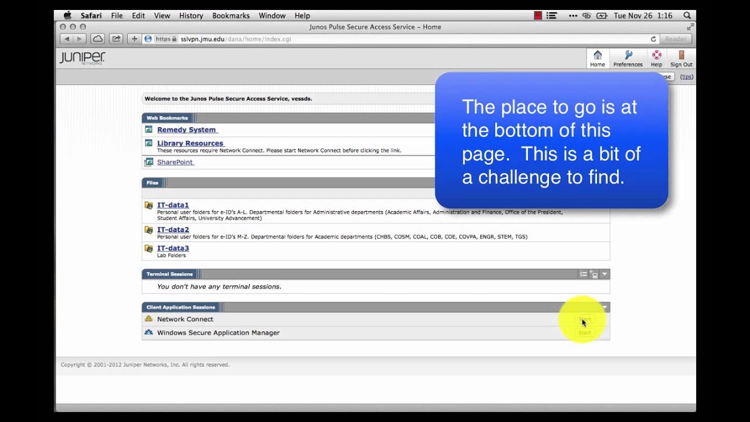The width and height of the screenshot is (750, 422).
Task: Open Spotlight search magnifier
Action: tap(687, 16)
